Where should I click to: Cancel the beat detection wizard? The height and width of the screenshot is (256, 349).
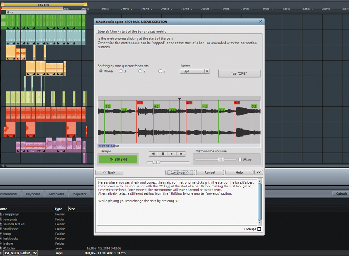point(210,172)
